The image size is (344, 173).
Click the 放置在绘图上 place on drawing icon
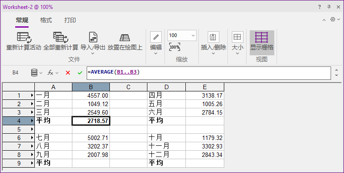tap(125, 37)
